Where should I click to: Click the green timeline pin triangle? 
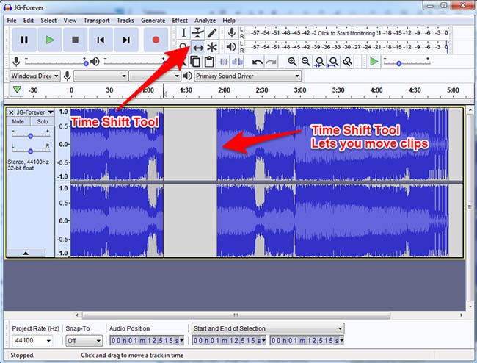click(17, 90)
